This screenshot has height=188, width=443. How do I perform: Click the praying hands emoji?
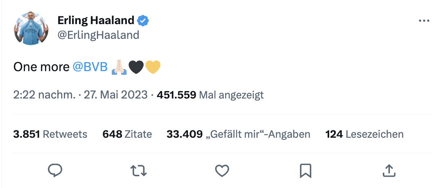119,67
